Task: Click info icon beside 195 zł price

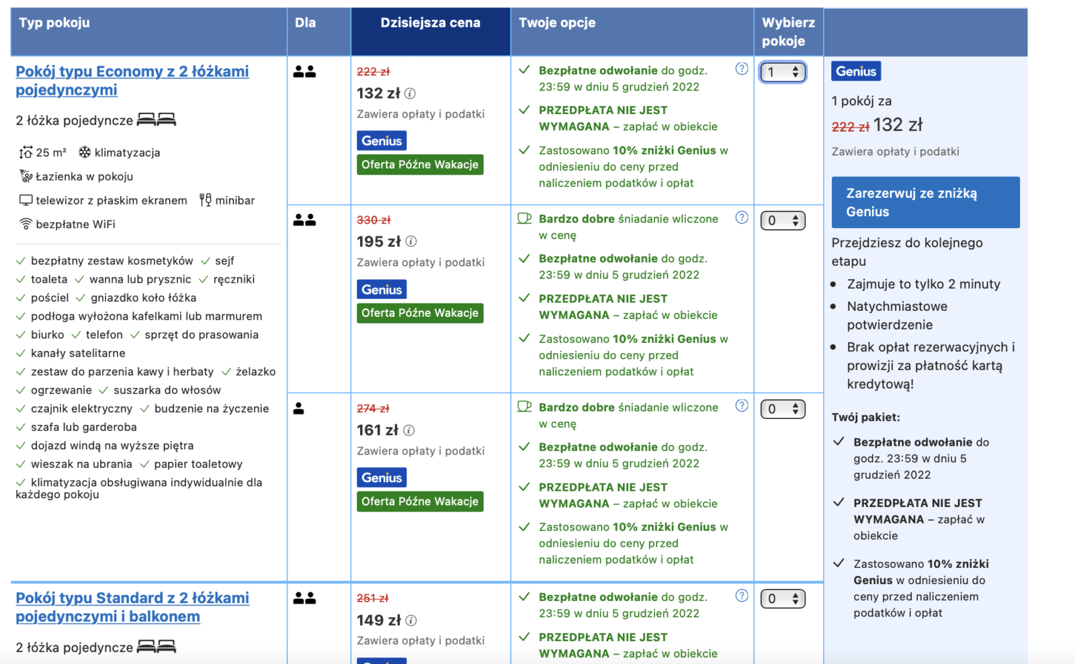Action: (411, 242)
